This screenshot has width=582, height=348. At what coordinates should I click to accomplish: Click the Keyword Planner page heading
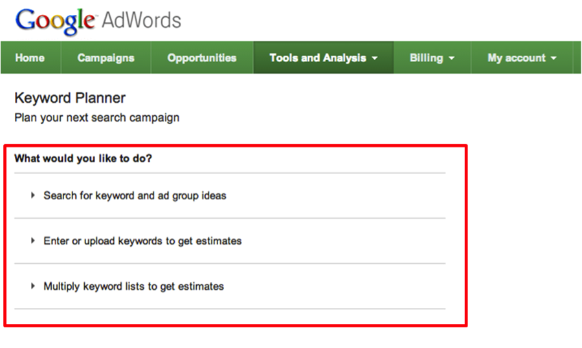click(x=70, y=98)
